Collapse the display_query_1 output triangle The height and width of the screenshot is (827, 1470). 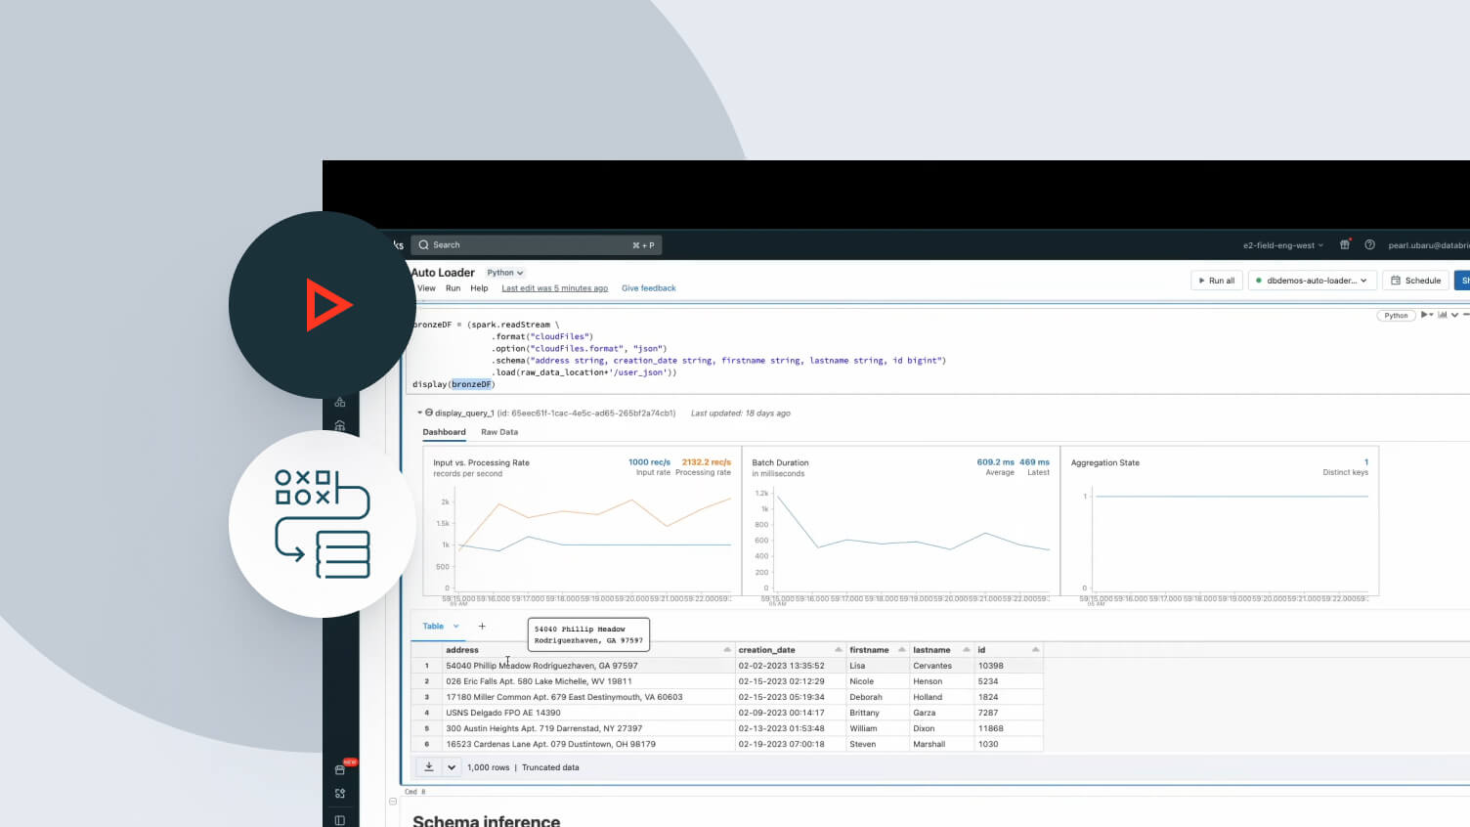pyautogui.click(x=420, y=413)
